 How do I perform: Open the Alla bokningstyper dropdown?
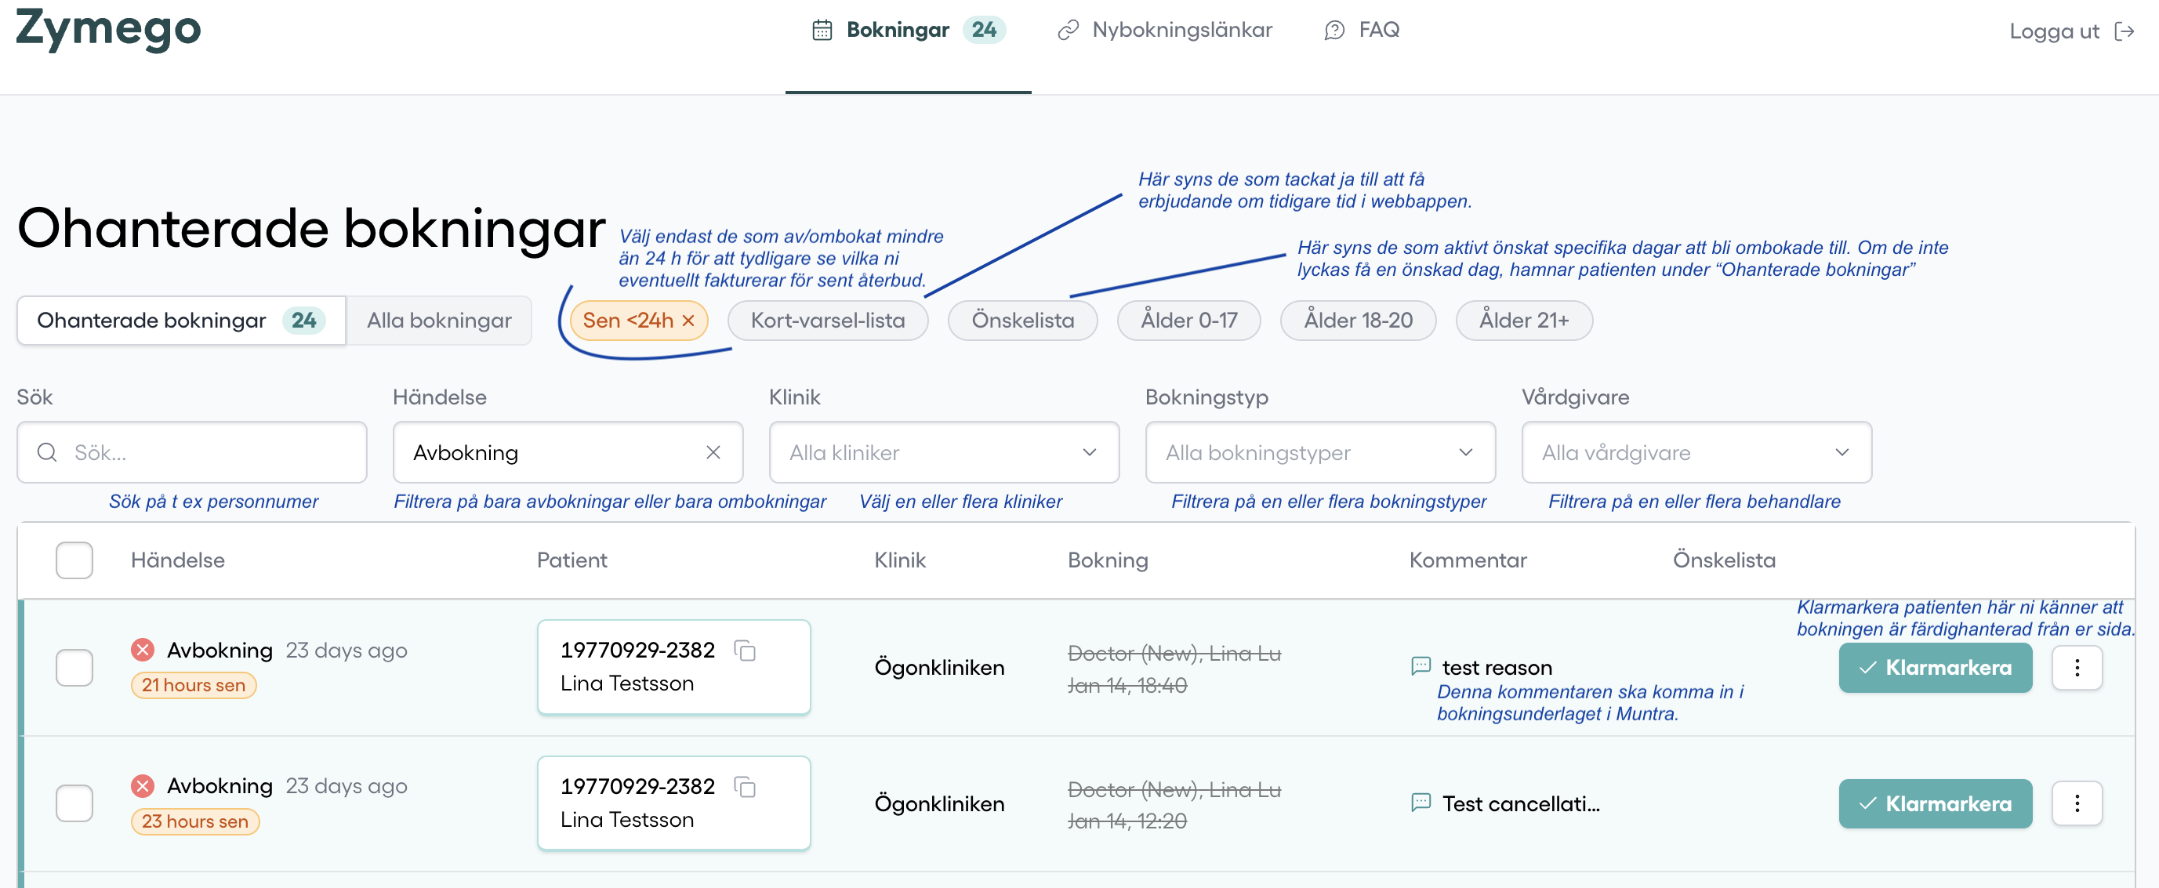[1319, 452]
